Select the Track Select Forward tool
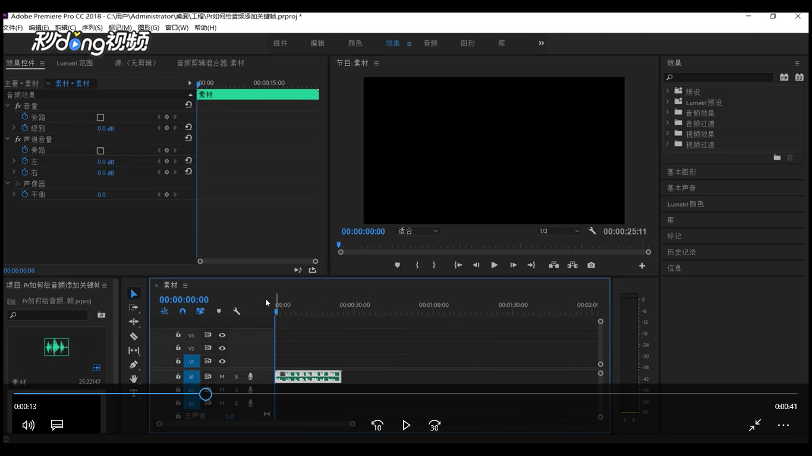Viewport: 812px width, 456px height. 134,308
